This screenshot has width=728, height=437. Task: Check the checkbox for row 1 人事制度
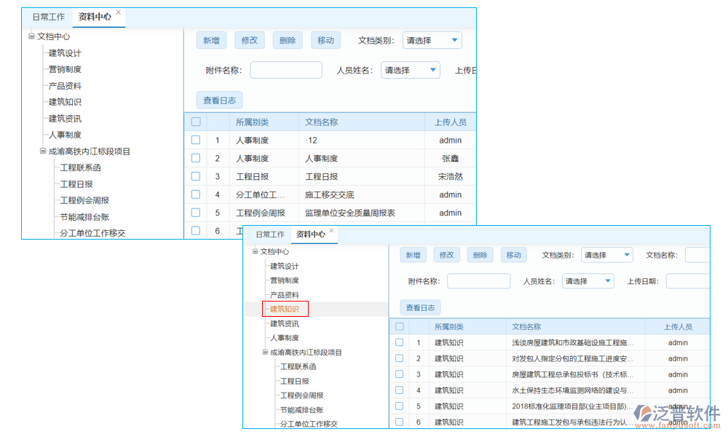[x=196, y=140]
